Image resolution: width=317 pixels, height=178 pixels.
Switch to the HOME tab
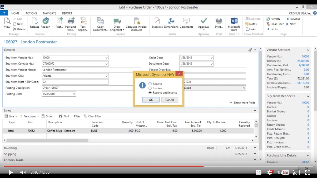(x=15, y=13)
